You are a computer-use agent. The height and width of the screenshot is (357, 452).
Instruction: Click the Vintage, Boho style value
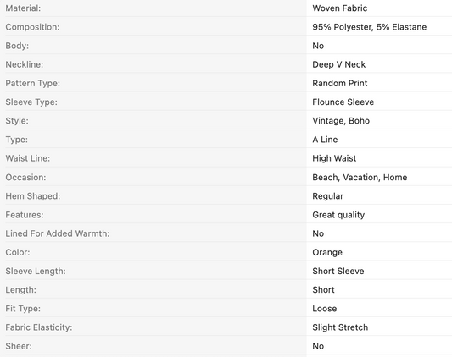[x=341, y=121]
